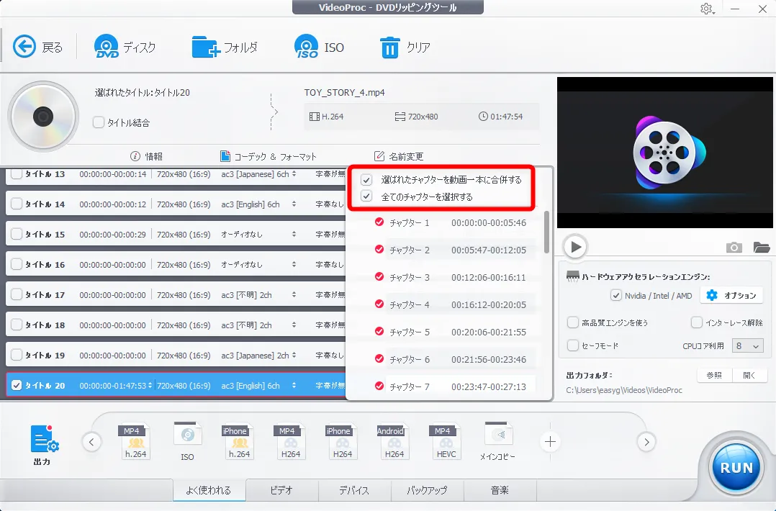776x511 pixels.
Task: Select the ISO output profile
Action: [187, 440]
